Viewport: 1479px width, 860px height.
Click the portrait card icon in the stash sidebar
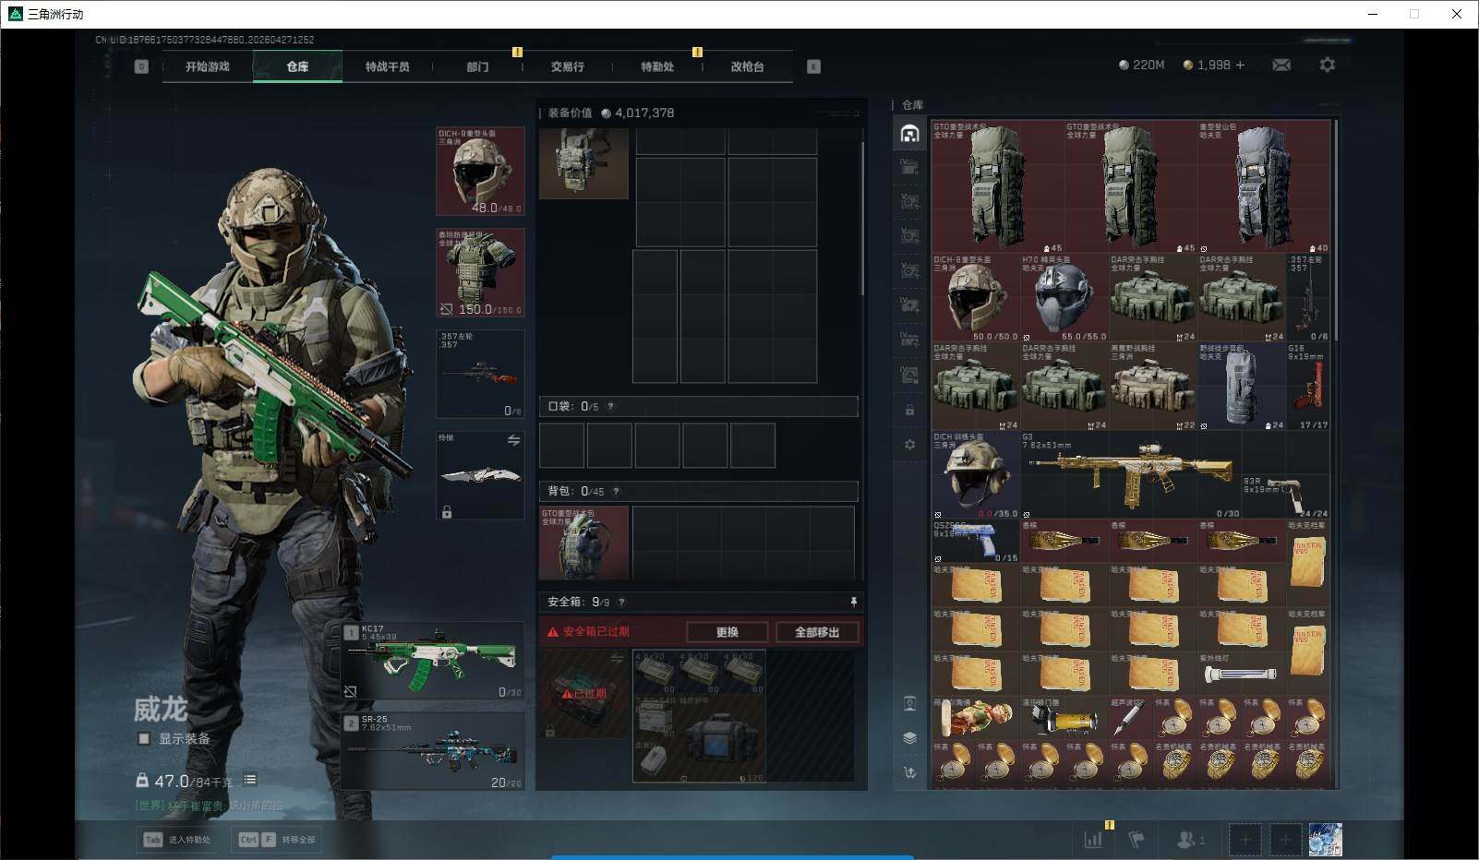click(909, 704)
